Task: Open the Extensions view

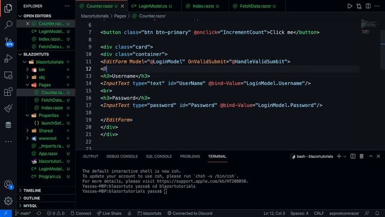Action: point(8,92)
